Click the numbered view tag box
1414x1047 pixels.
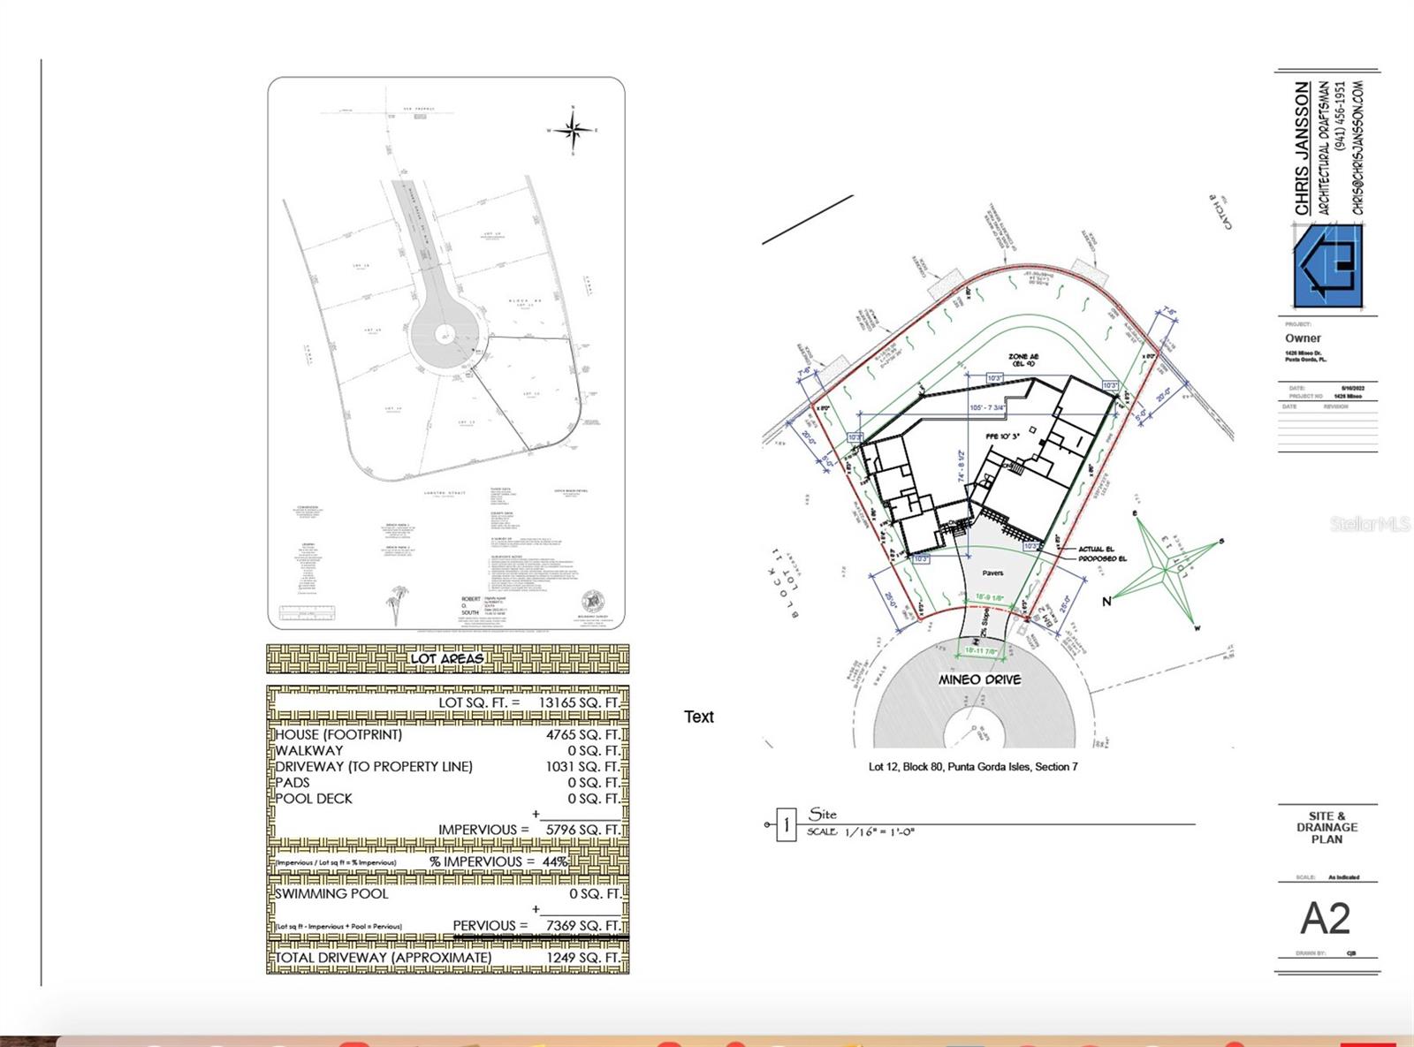(786, 825)
